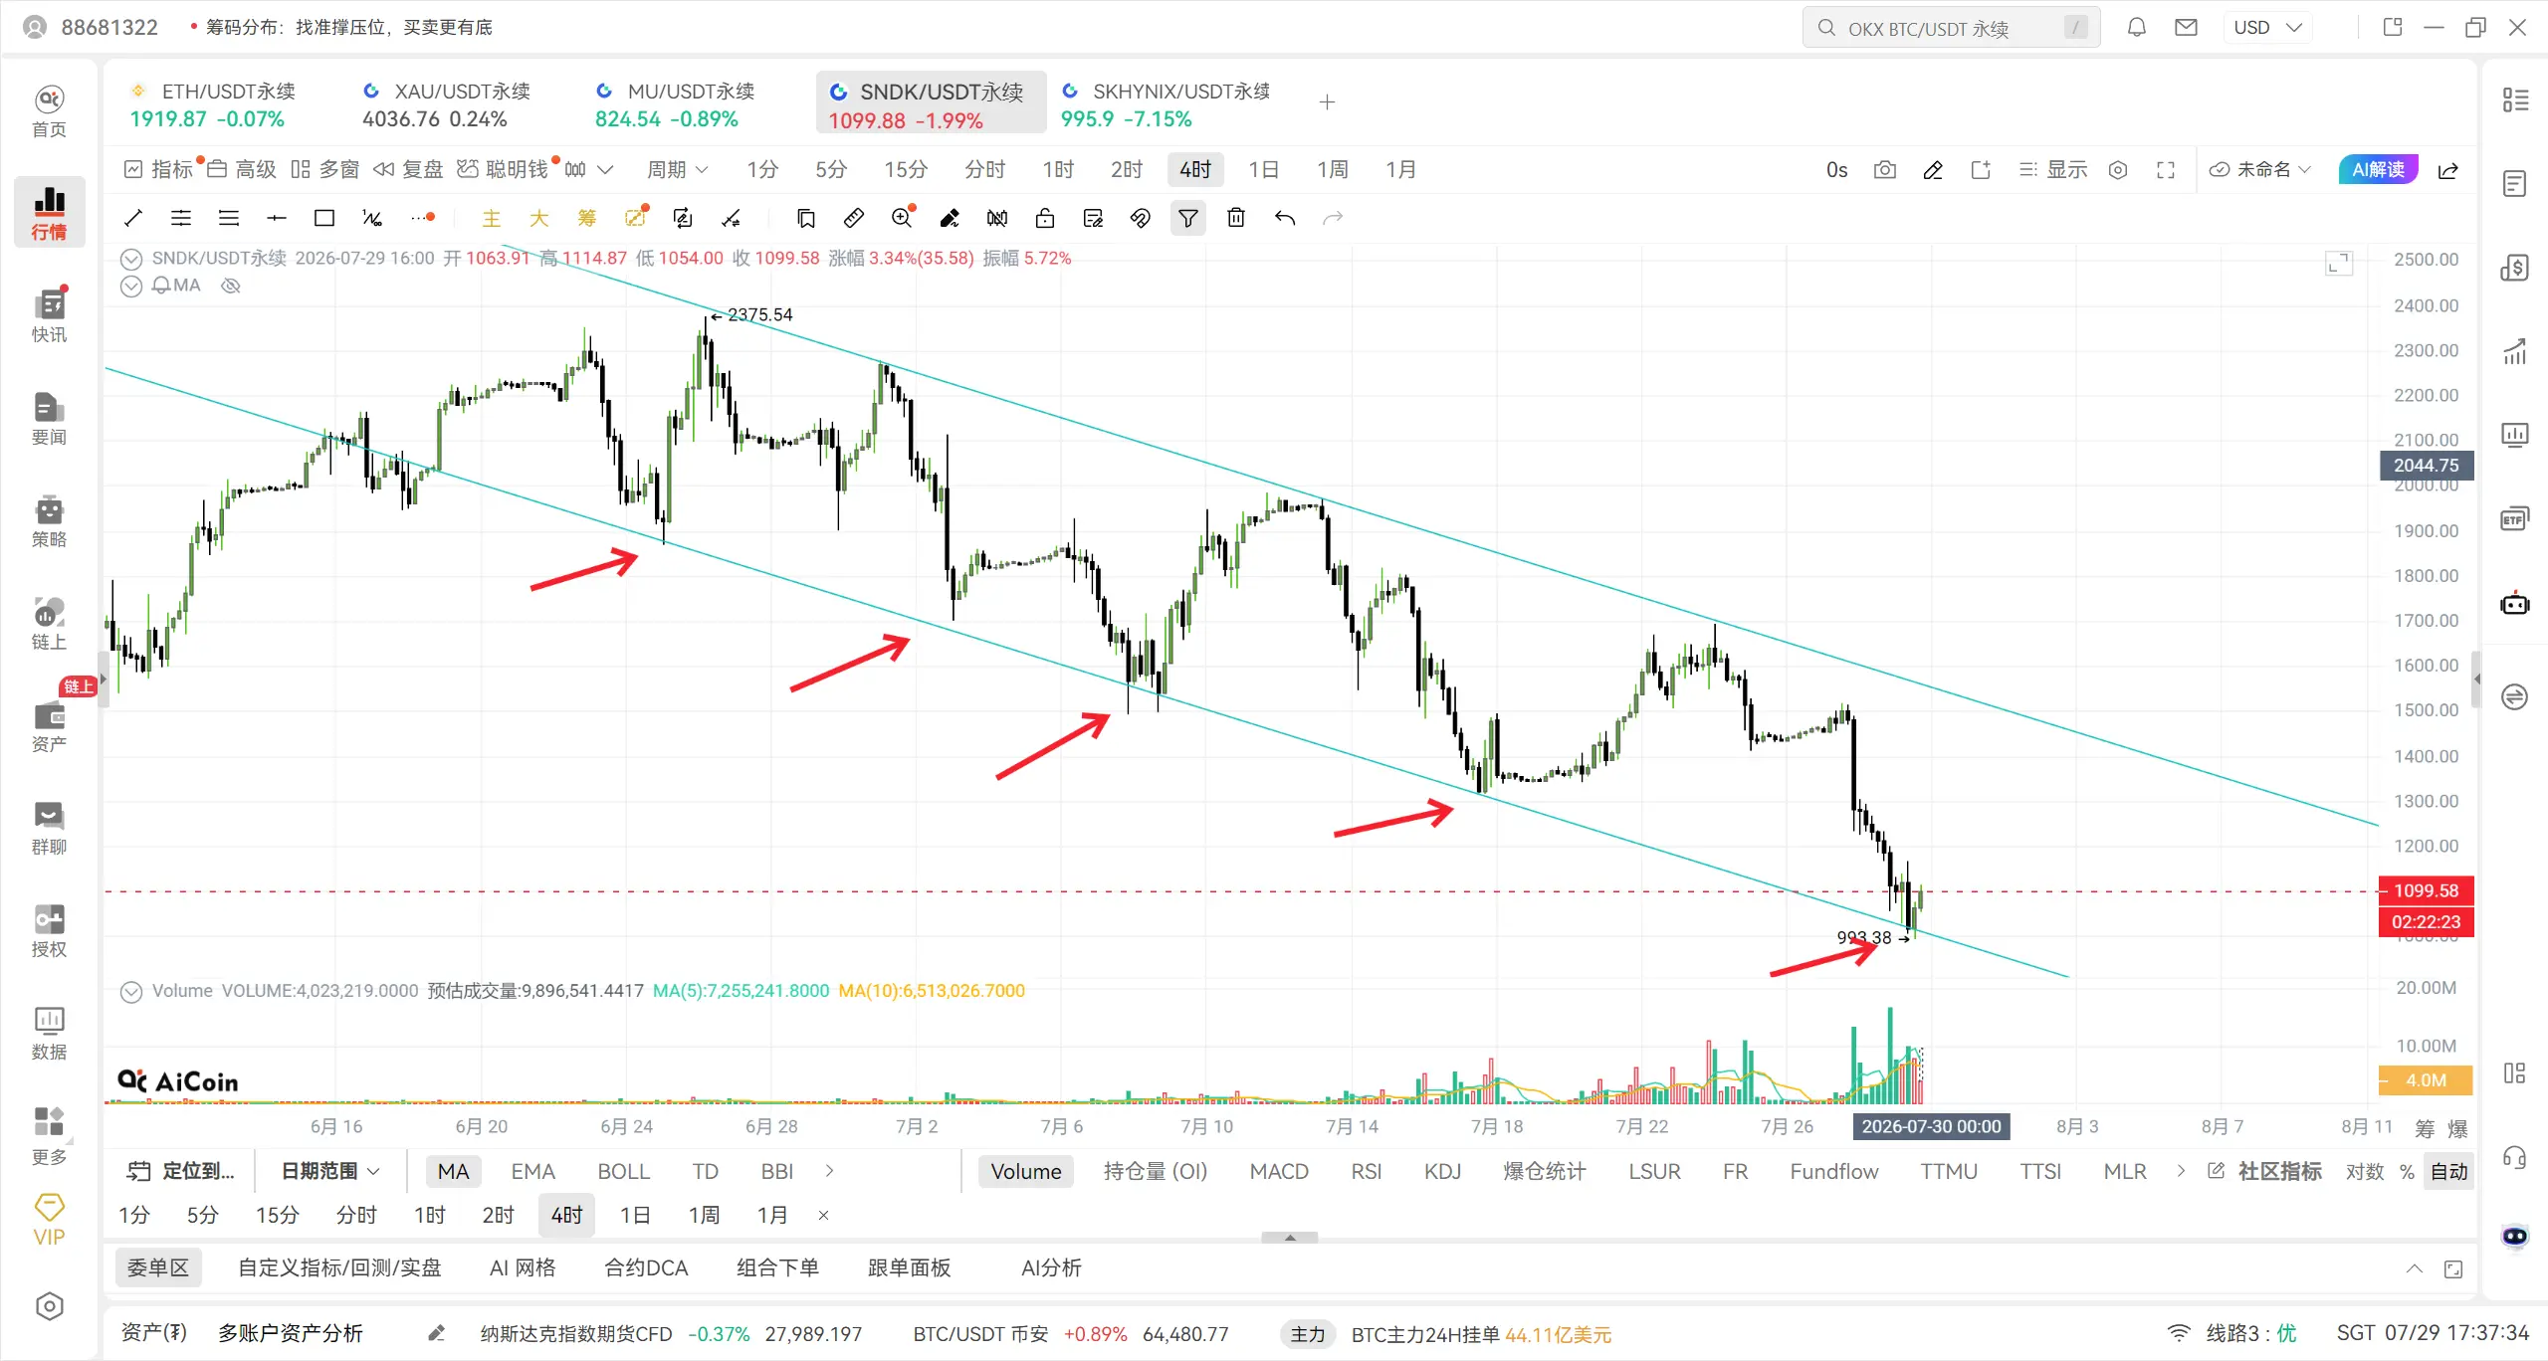Collapse the SNDK/USDT info header chevron
The height and width of the screenshot is (1361, 2548).
tap(130, 259)
